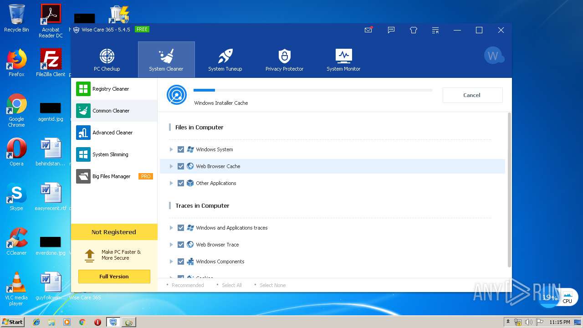Click the Select All link
Image resolution: width=583 pixels, height=328 pixels.
tap(232, 285)
